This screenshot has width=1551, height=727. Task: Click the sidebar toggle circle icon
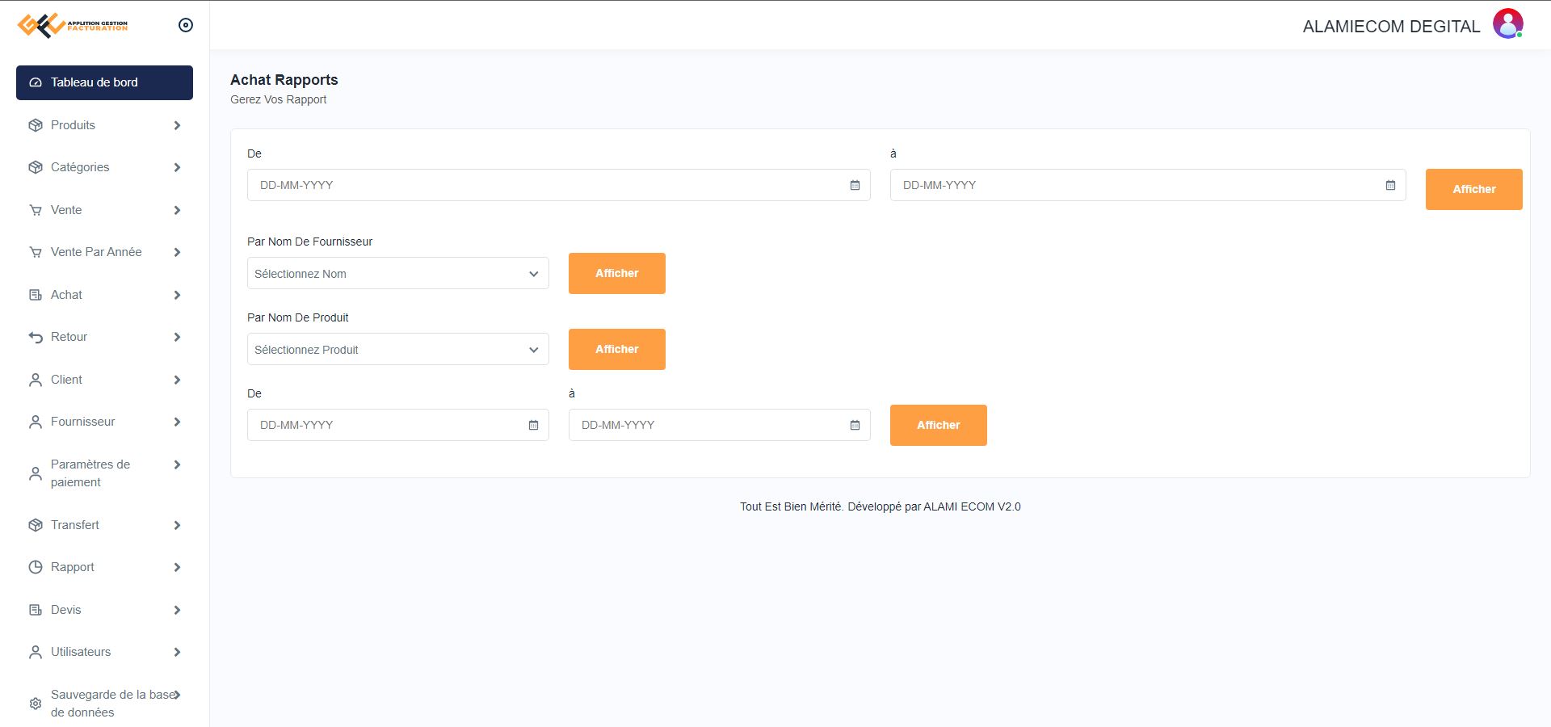(186, 25)
